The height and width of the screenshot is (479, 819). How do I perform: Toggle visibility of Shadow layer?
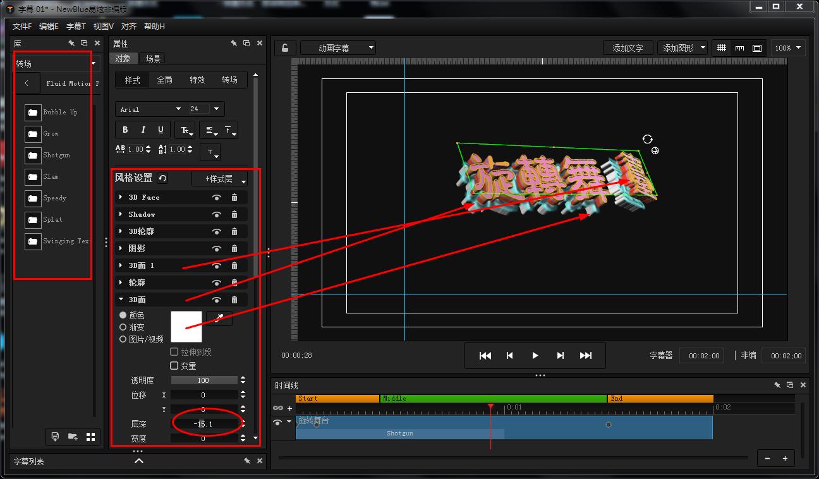click(217, 214)
